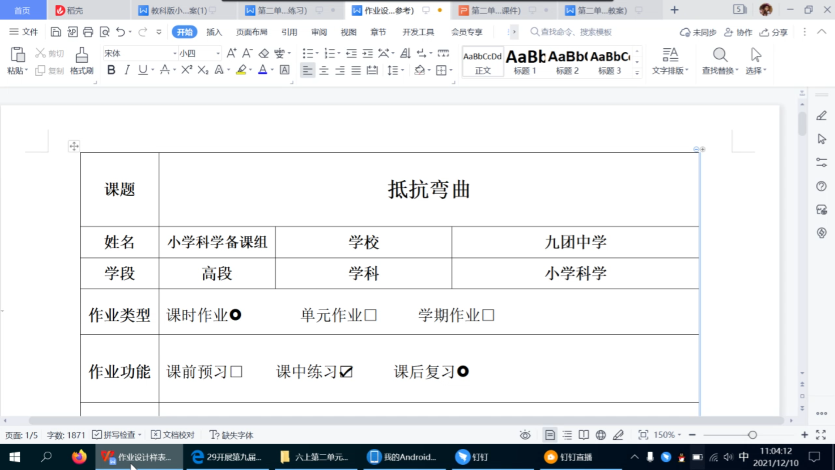Apply underline to selected text
835x470 pixels.
click(143, 70)
